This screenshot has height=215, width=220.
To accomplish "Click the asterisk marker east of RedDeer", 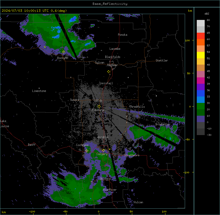I will [128, 77].
